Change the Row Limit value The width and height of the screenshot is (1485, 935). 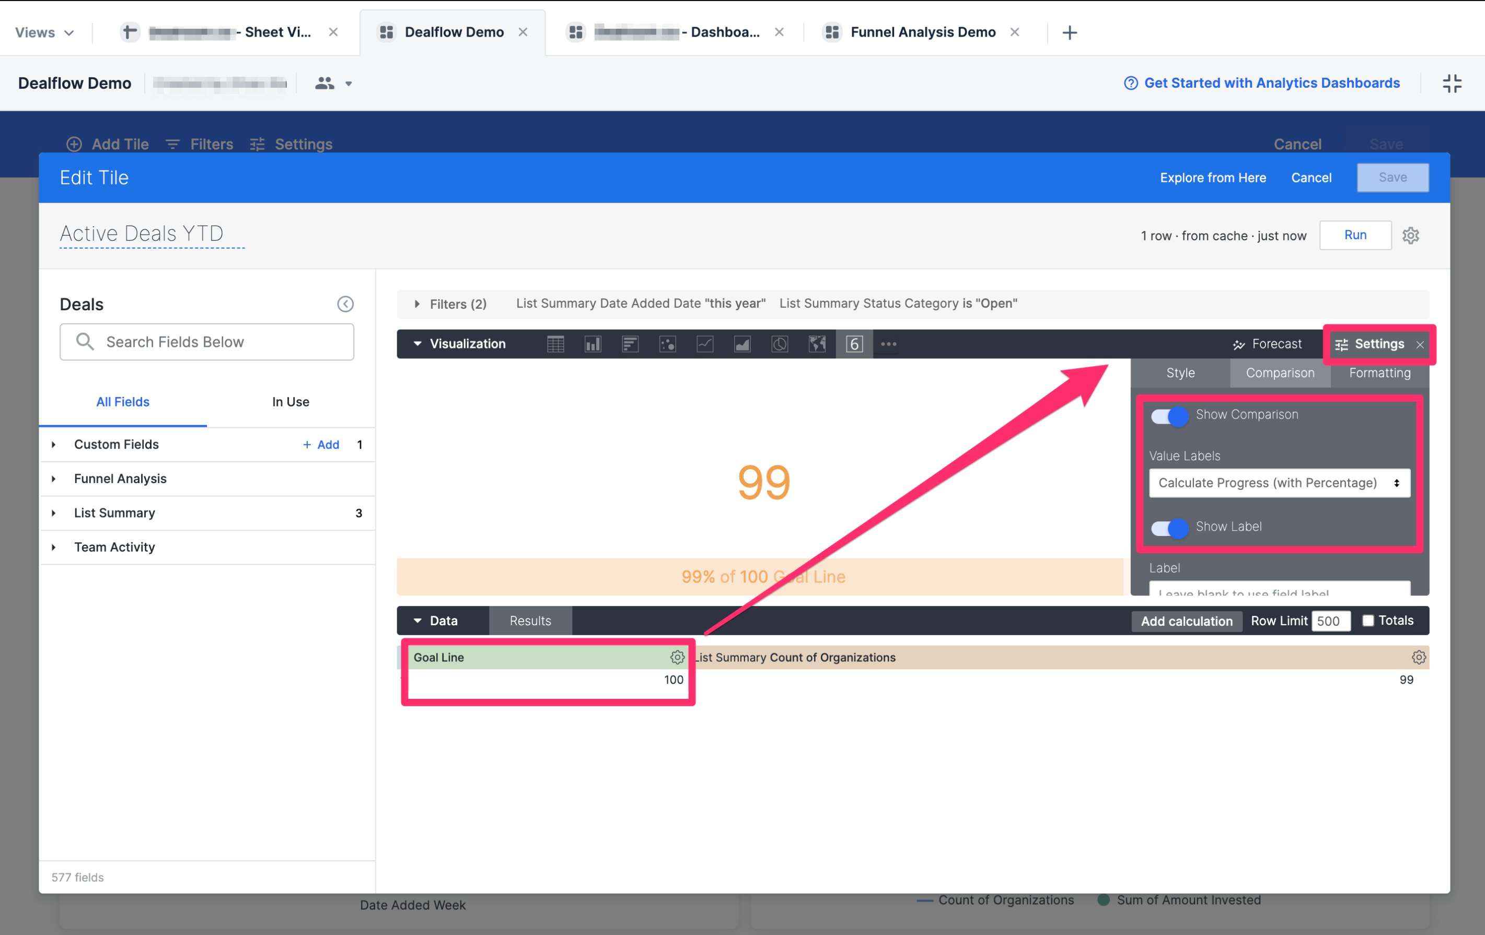click(1330, 621)
